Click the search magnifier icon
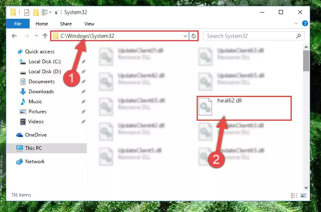321x212 pixels. [x=298, y=36]
